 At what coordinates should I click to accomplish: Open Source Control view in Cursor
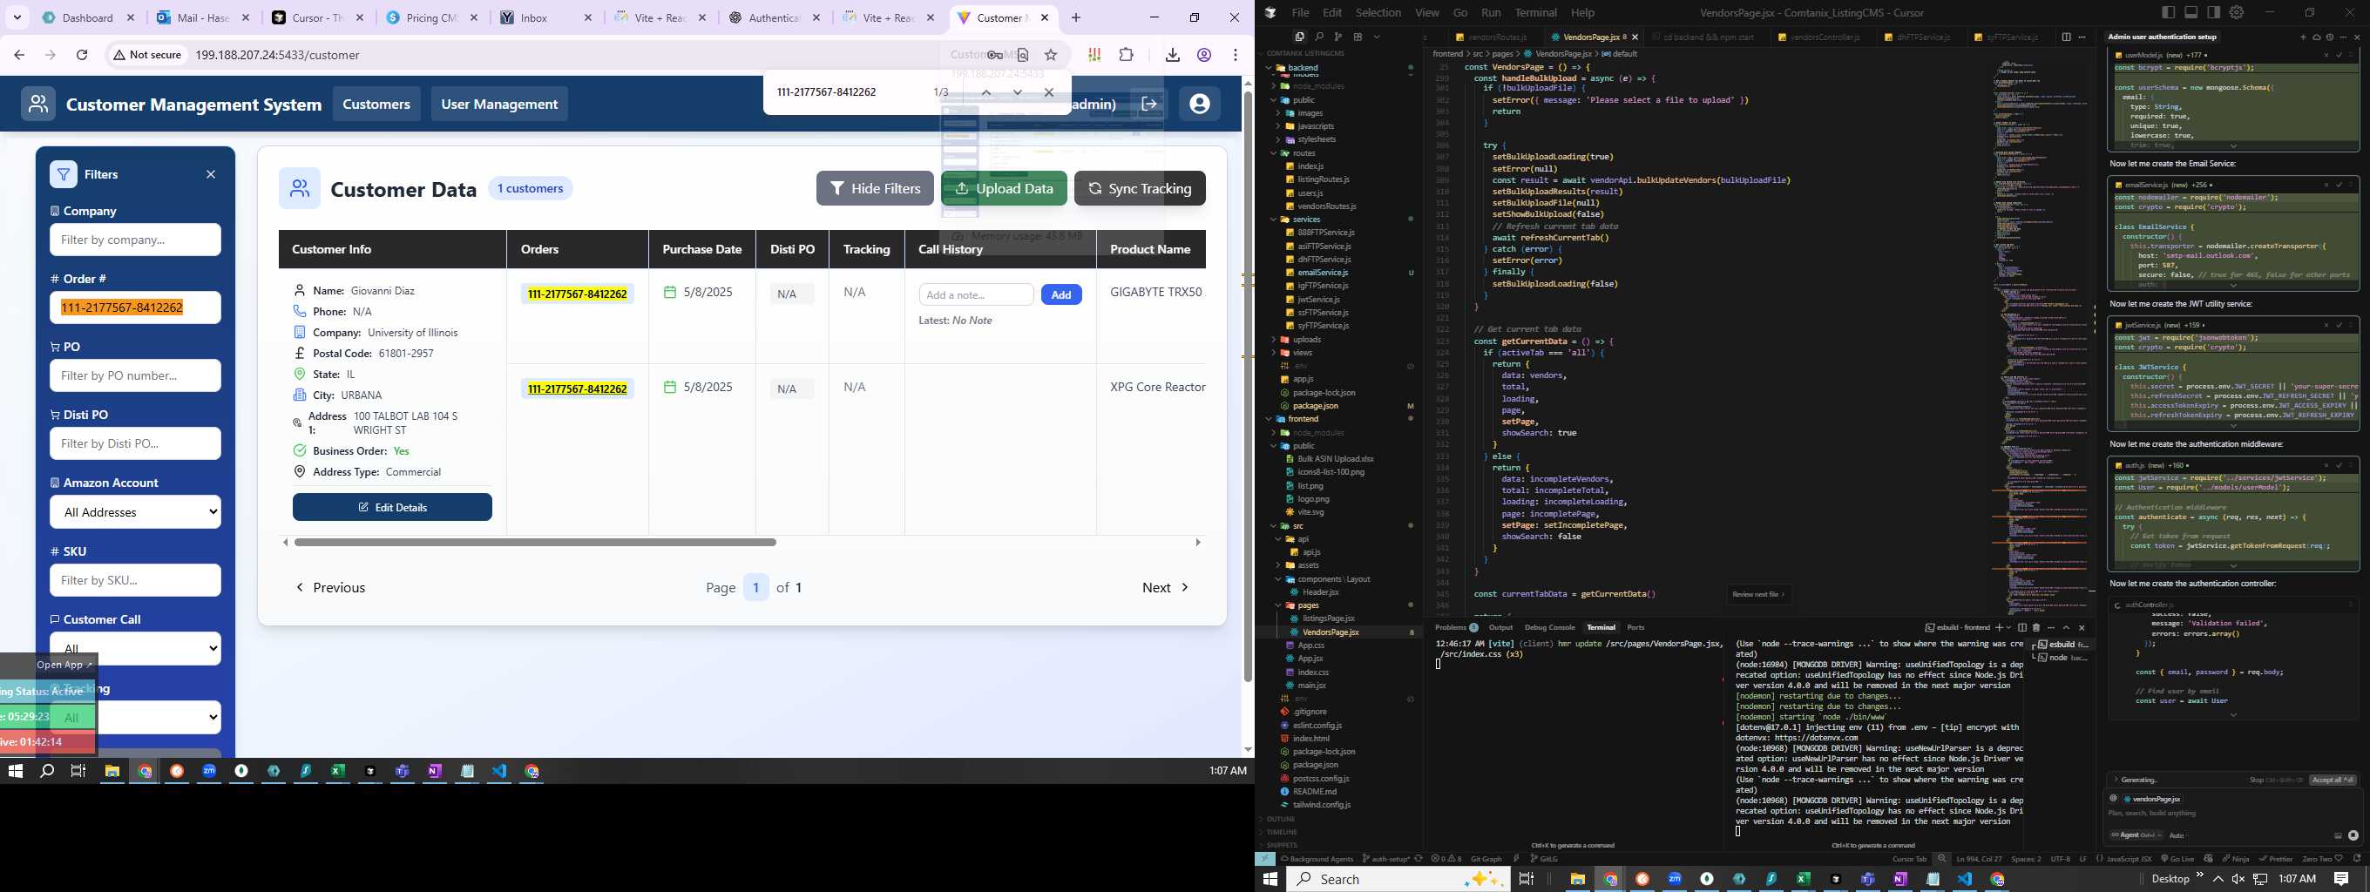tap(1337, 37)
